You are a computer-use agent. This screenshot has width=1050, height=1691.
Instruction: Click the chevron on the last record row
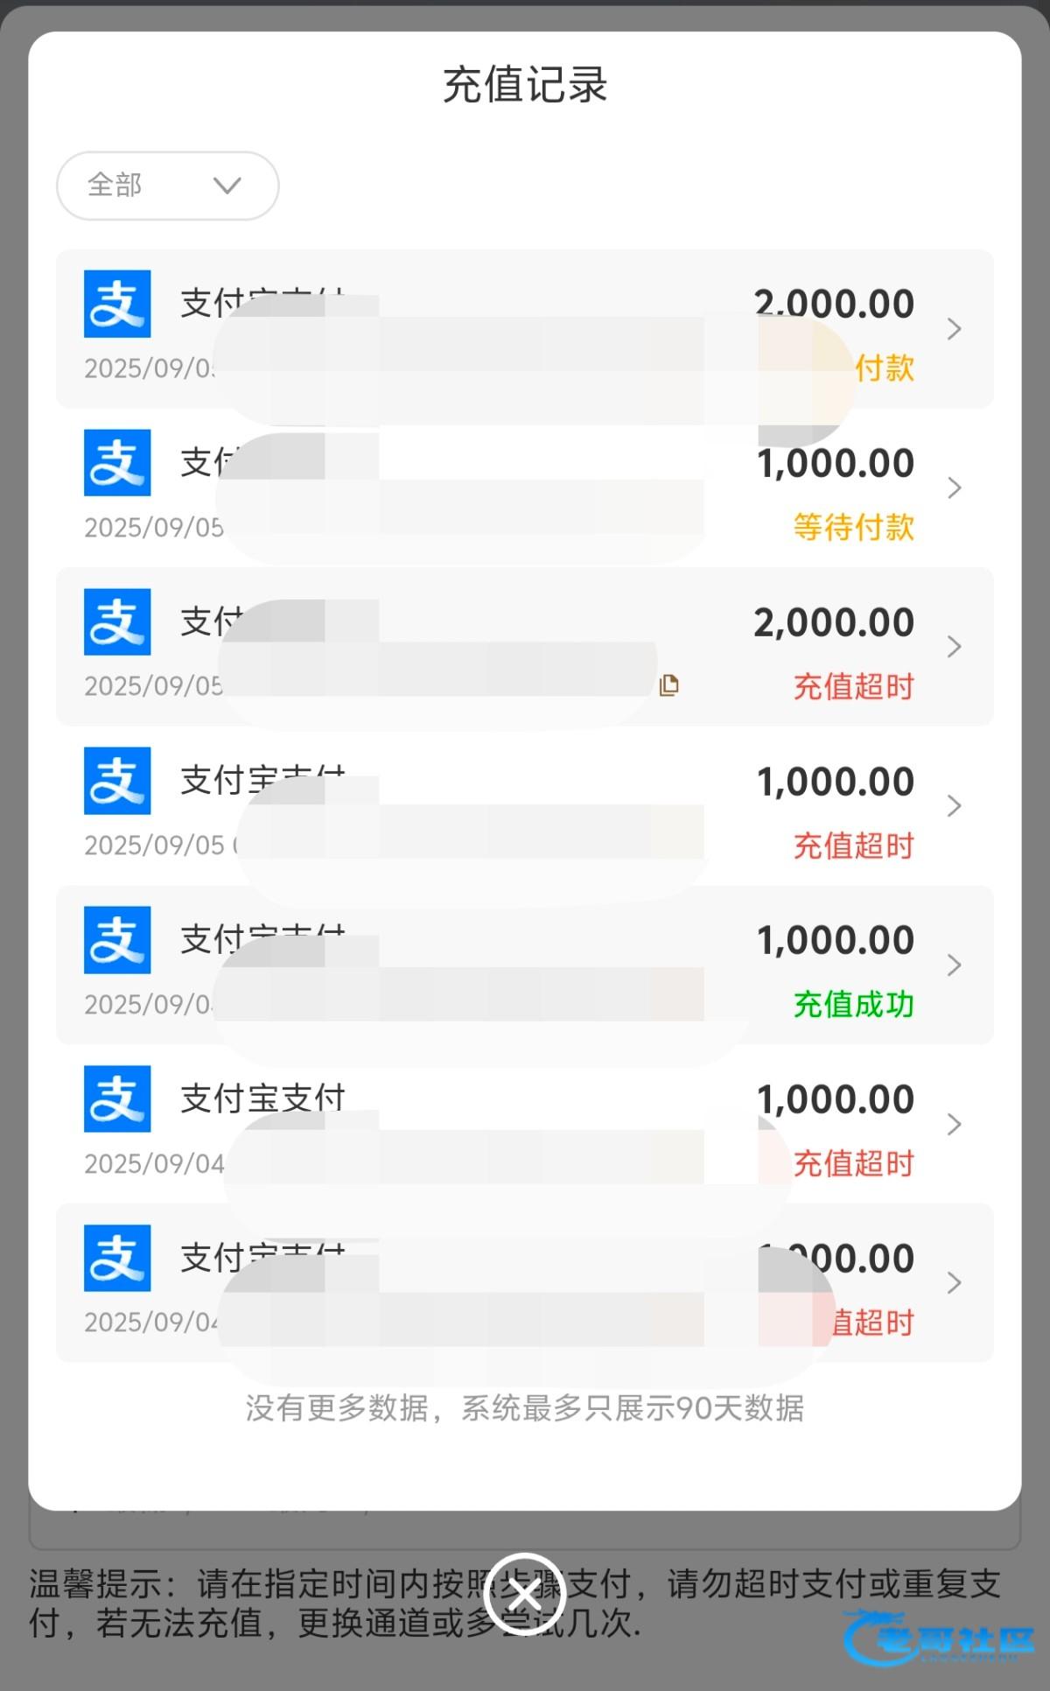click(x=954, y=1283)
